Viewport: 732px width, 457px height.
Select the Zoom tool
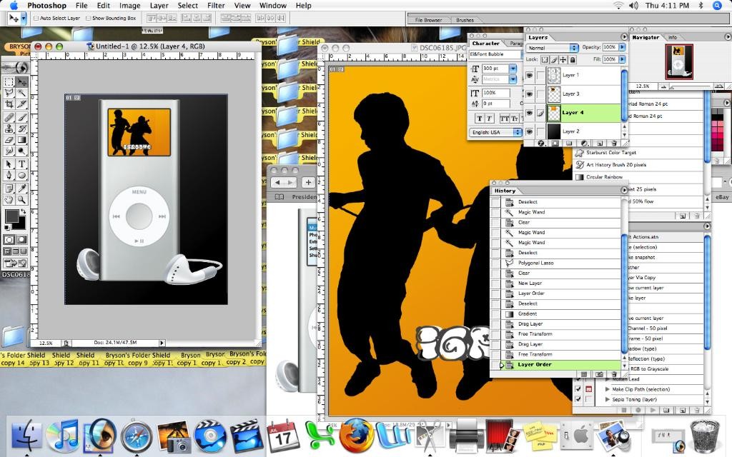[x=21, y=199]
